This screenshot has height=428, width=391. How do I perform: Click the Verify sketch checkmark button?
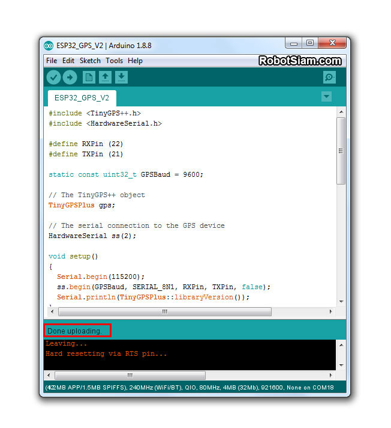[x=53, y=78]
